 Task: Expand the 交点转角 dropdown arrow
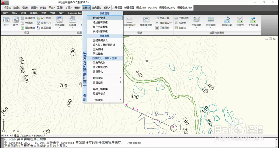click(59, 27)
